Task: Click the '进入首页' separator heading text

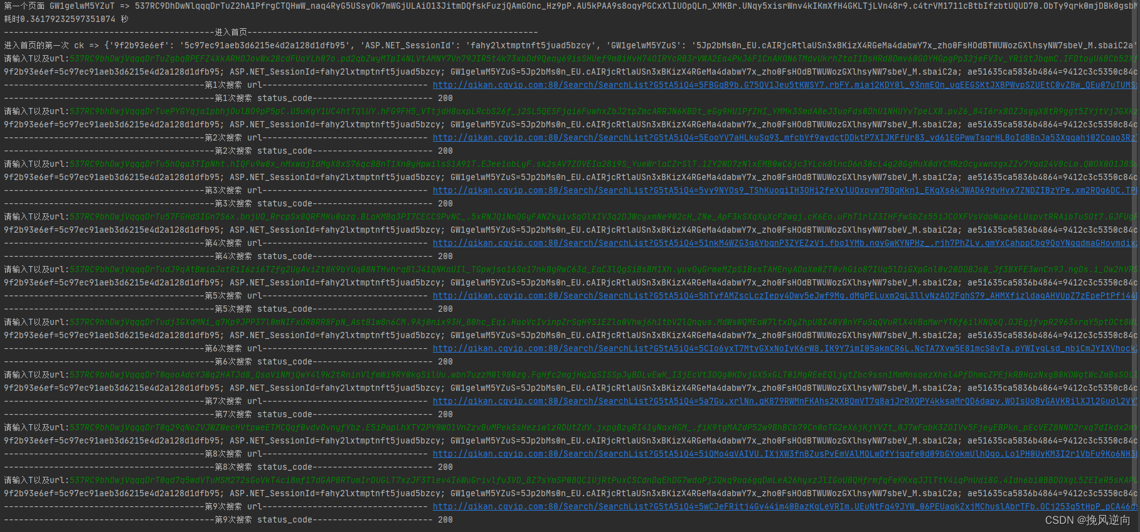Action: pos(231,33)
